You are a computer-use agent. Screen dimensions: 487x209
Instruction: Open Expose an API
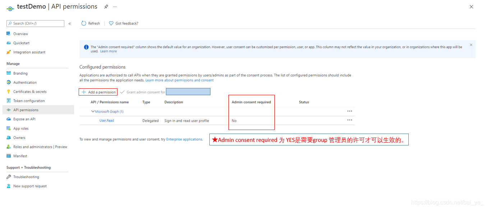24,119
